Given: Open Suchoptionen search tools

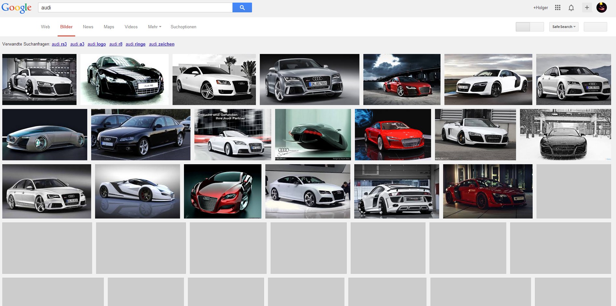Looking at the screenshot, I should [183, 27].
